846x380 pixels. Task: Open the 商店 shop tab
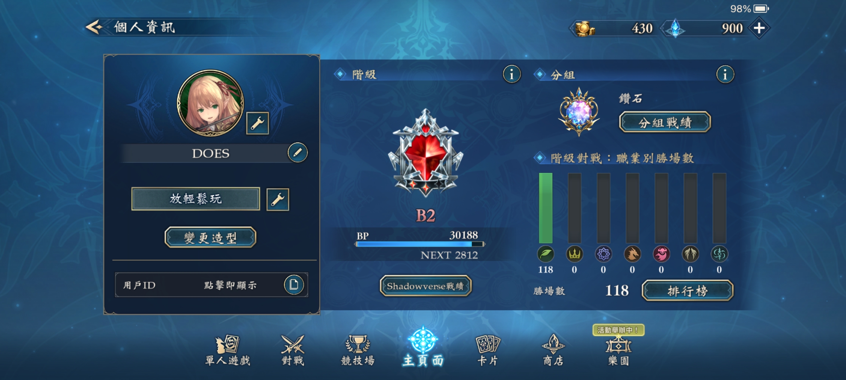coord(553,350)
